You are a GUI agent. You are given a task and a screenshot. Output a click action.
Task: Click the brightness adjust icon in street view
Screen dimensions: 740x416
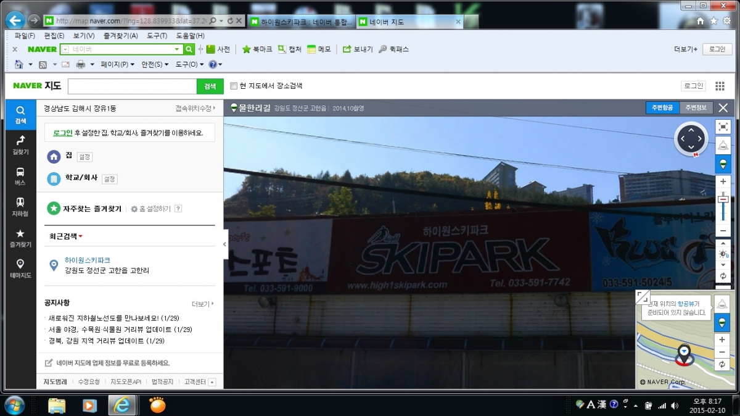coord(723,254)
